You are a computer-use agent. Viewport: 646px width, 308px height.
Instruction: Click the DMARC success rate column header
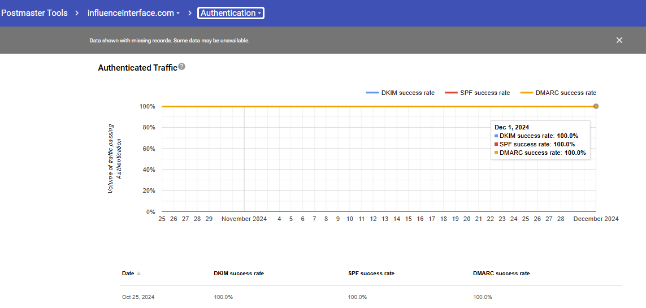(501, 274)
